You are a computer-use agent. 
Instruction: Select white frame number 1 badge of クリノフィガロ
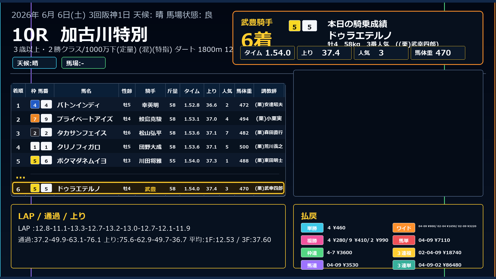(35, 146)
